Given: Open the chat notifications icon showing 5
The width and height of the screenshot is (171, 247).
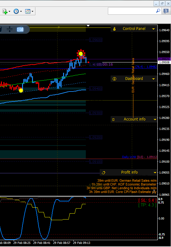Looking at the screenshot, I should point(166,11).
